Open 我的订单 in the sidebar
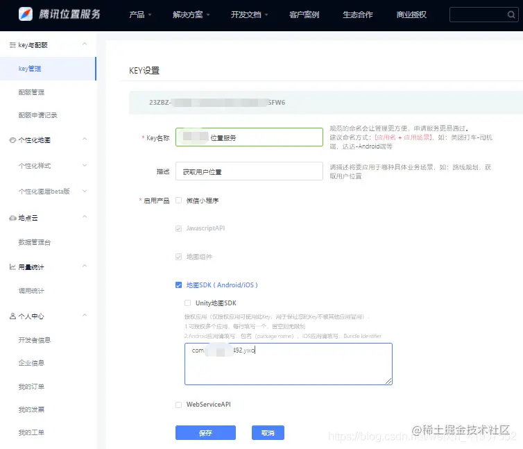The image size is (523, 449). 31,387
